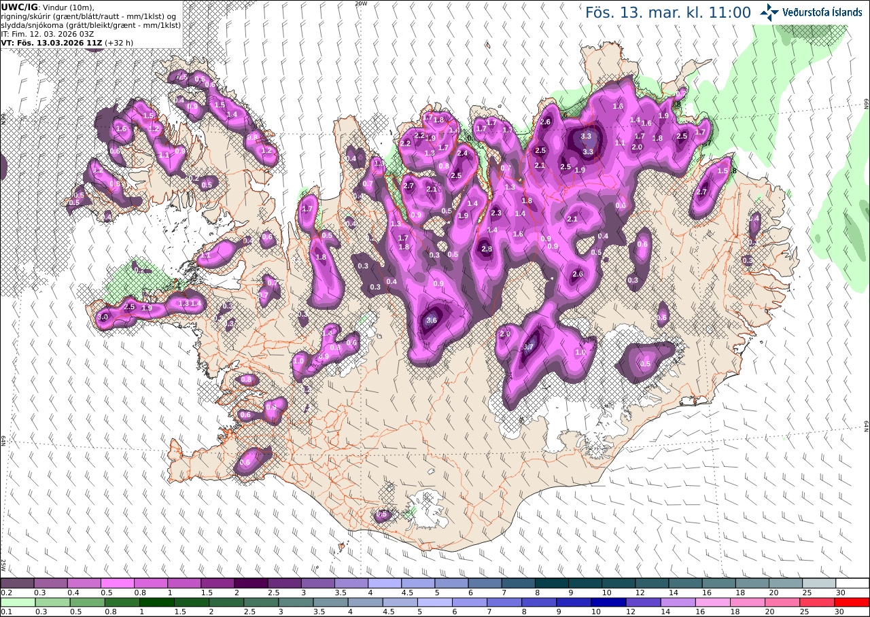
Task: Click the snow legend swatch starting at 0.2
Action: click(17, 583)
